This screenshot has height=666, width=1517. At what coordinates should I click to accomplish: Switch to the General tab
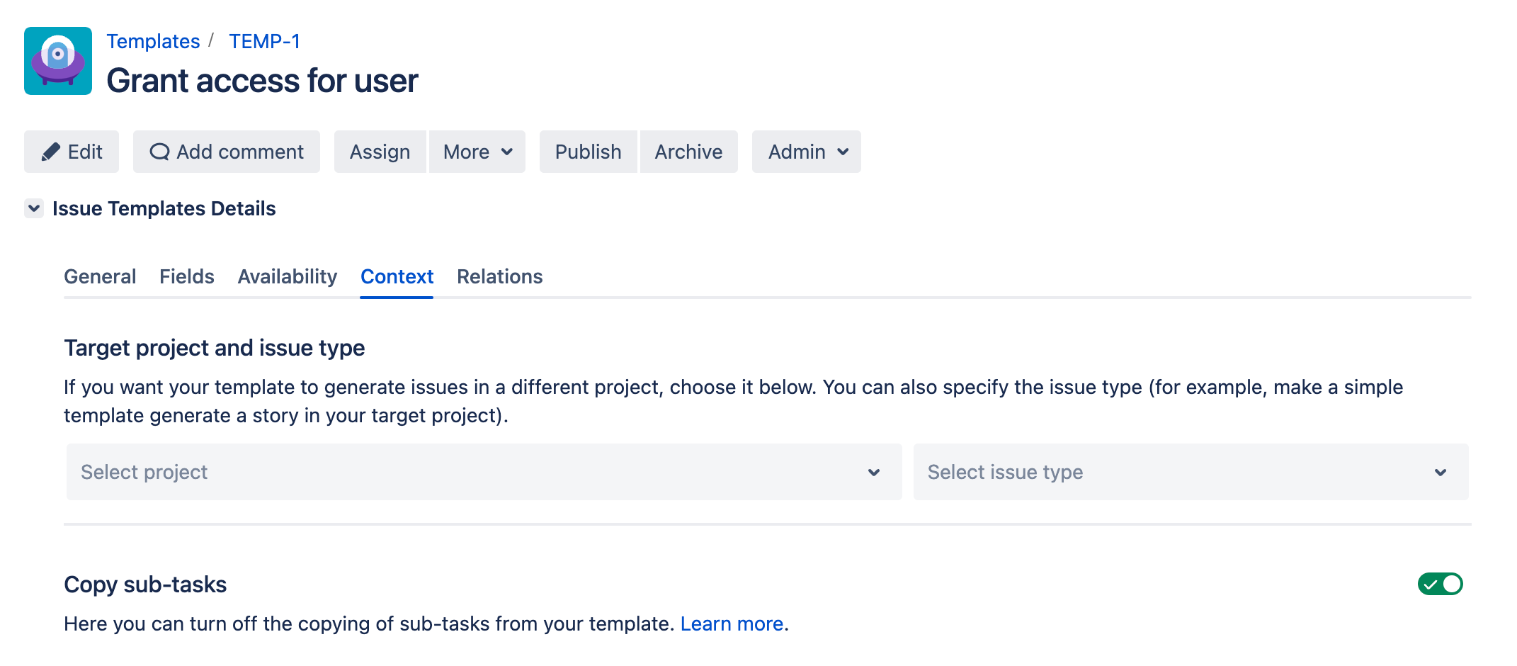(x=100, y=276)
